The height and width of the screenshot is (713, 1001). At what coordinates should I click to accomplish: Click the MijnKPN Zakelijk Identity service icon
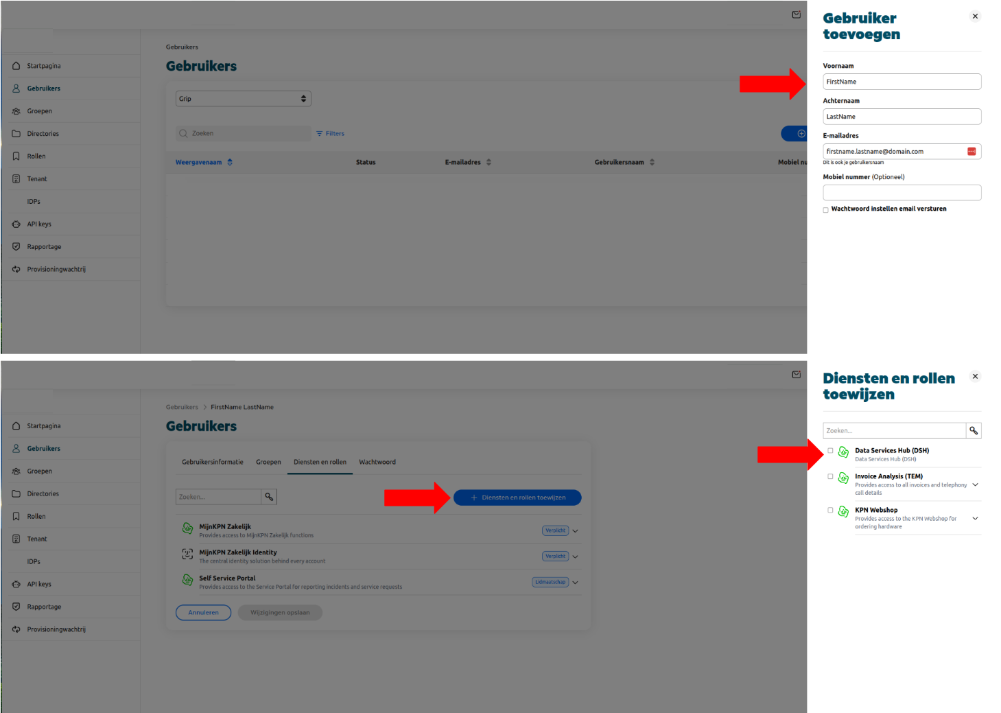click(187, 554)
